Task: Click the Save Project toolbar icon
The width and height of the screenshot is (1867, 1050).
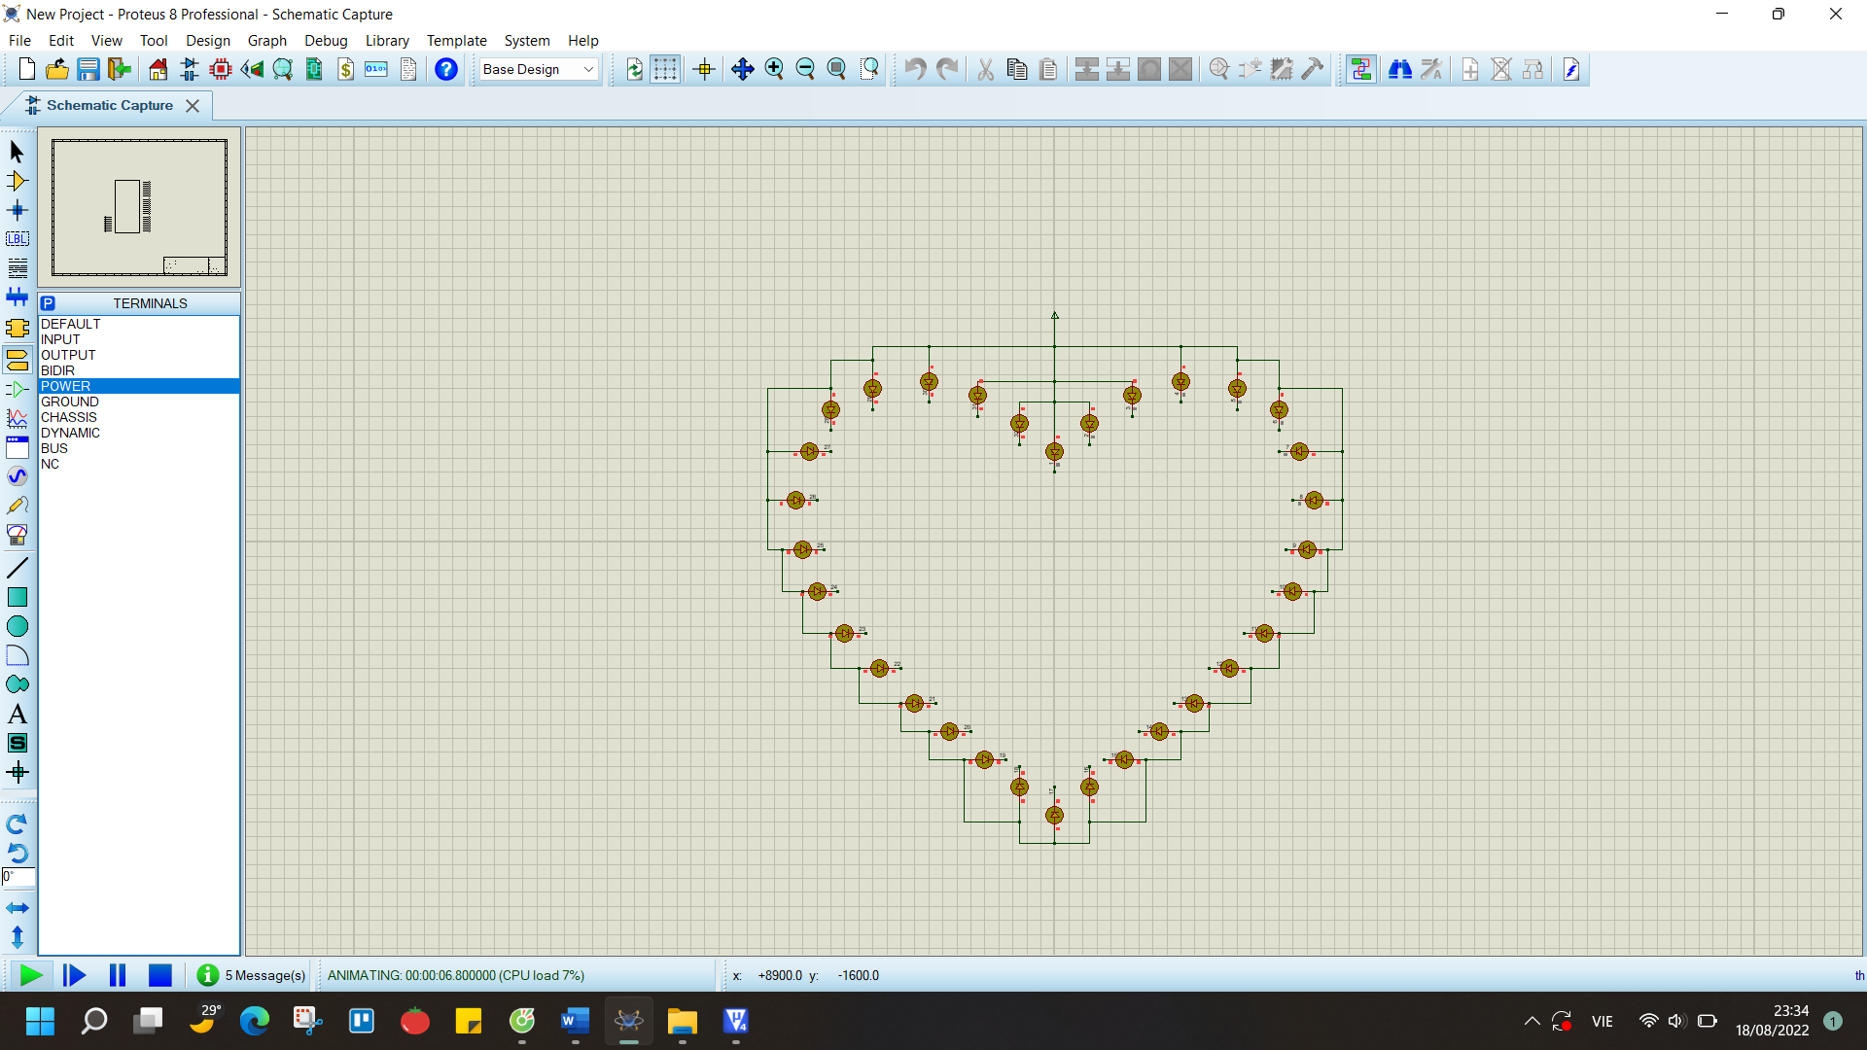Action: coord(88,69)
